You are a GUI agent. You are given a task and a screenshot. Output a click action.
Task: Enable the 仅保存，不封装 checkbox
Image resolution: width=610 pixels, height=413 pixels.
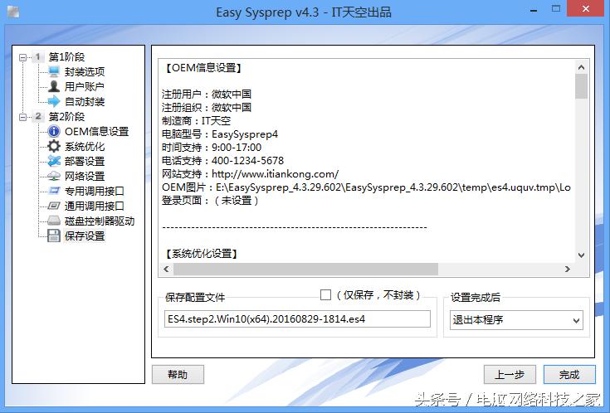pos(325,295)
